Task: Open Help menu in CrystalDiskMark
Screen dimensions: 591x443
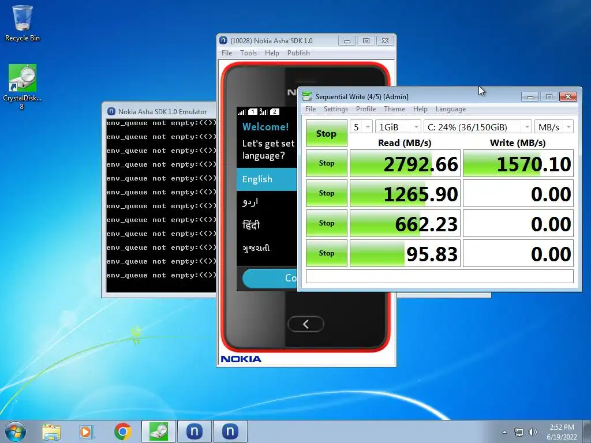Action: 420,109
